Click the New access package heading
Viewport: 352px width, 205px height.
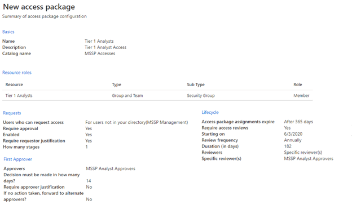coord(39,7)
